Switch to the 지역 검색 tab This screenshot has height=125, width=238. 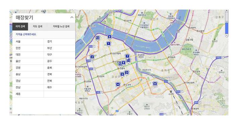(20, 27)
